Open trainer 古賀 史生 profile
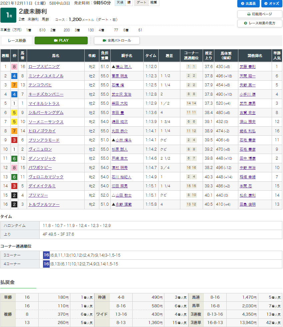The width and height of the screenshot is (283, 327). pos(248,113)
